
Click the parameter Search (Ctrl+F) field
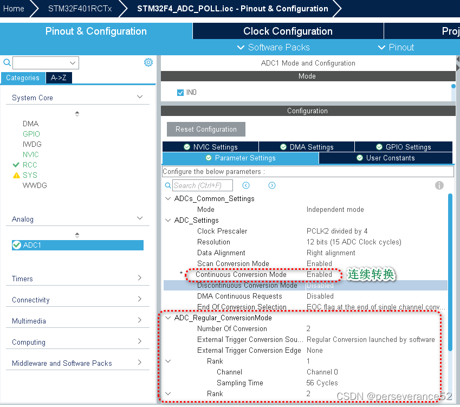(203, 185)
